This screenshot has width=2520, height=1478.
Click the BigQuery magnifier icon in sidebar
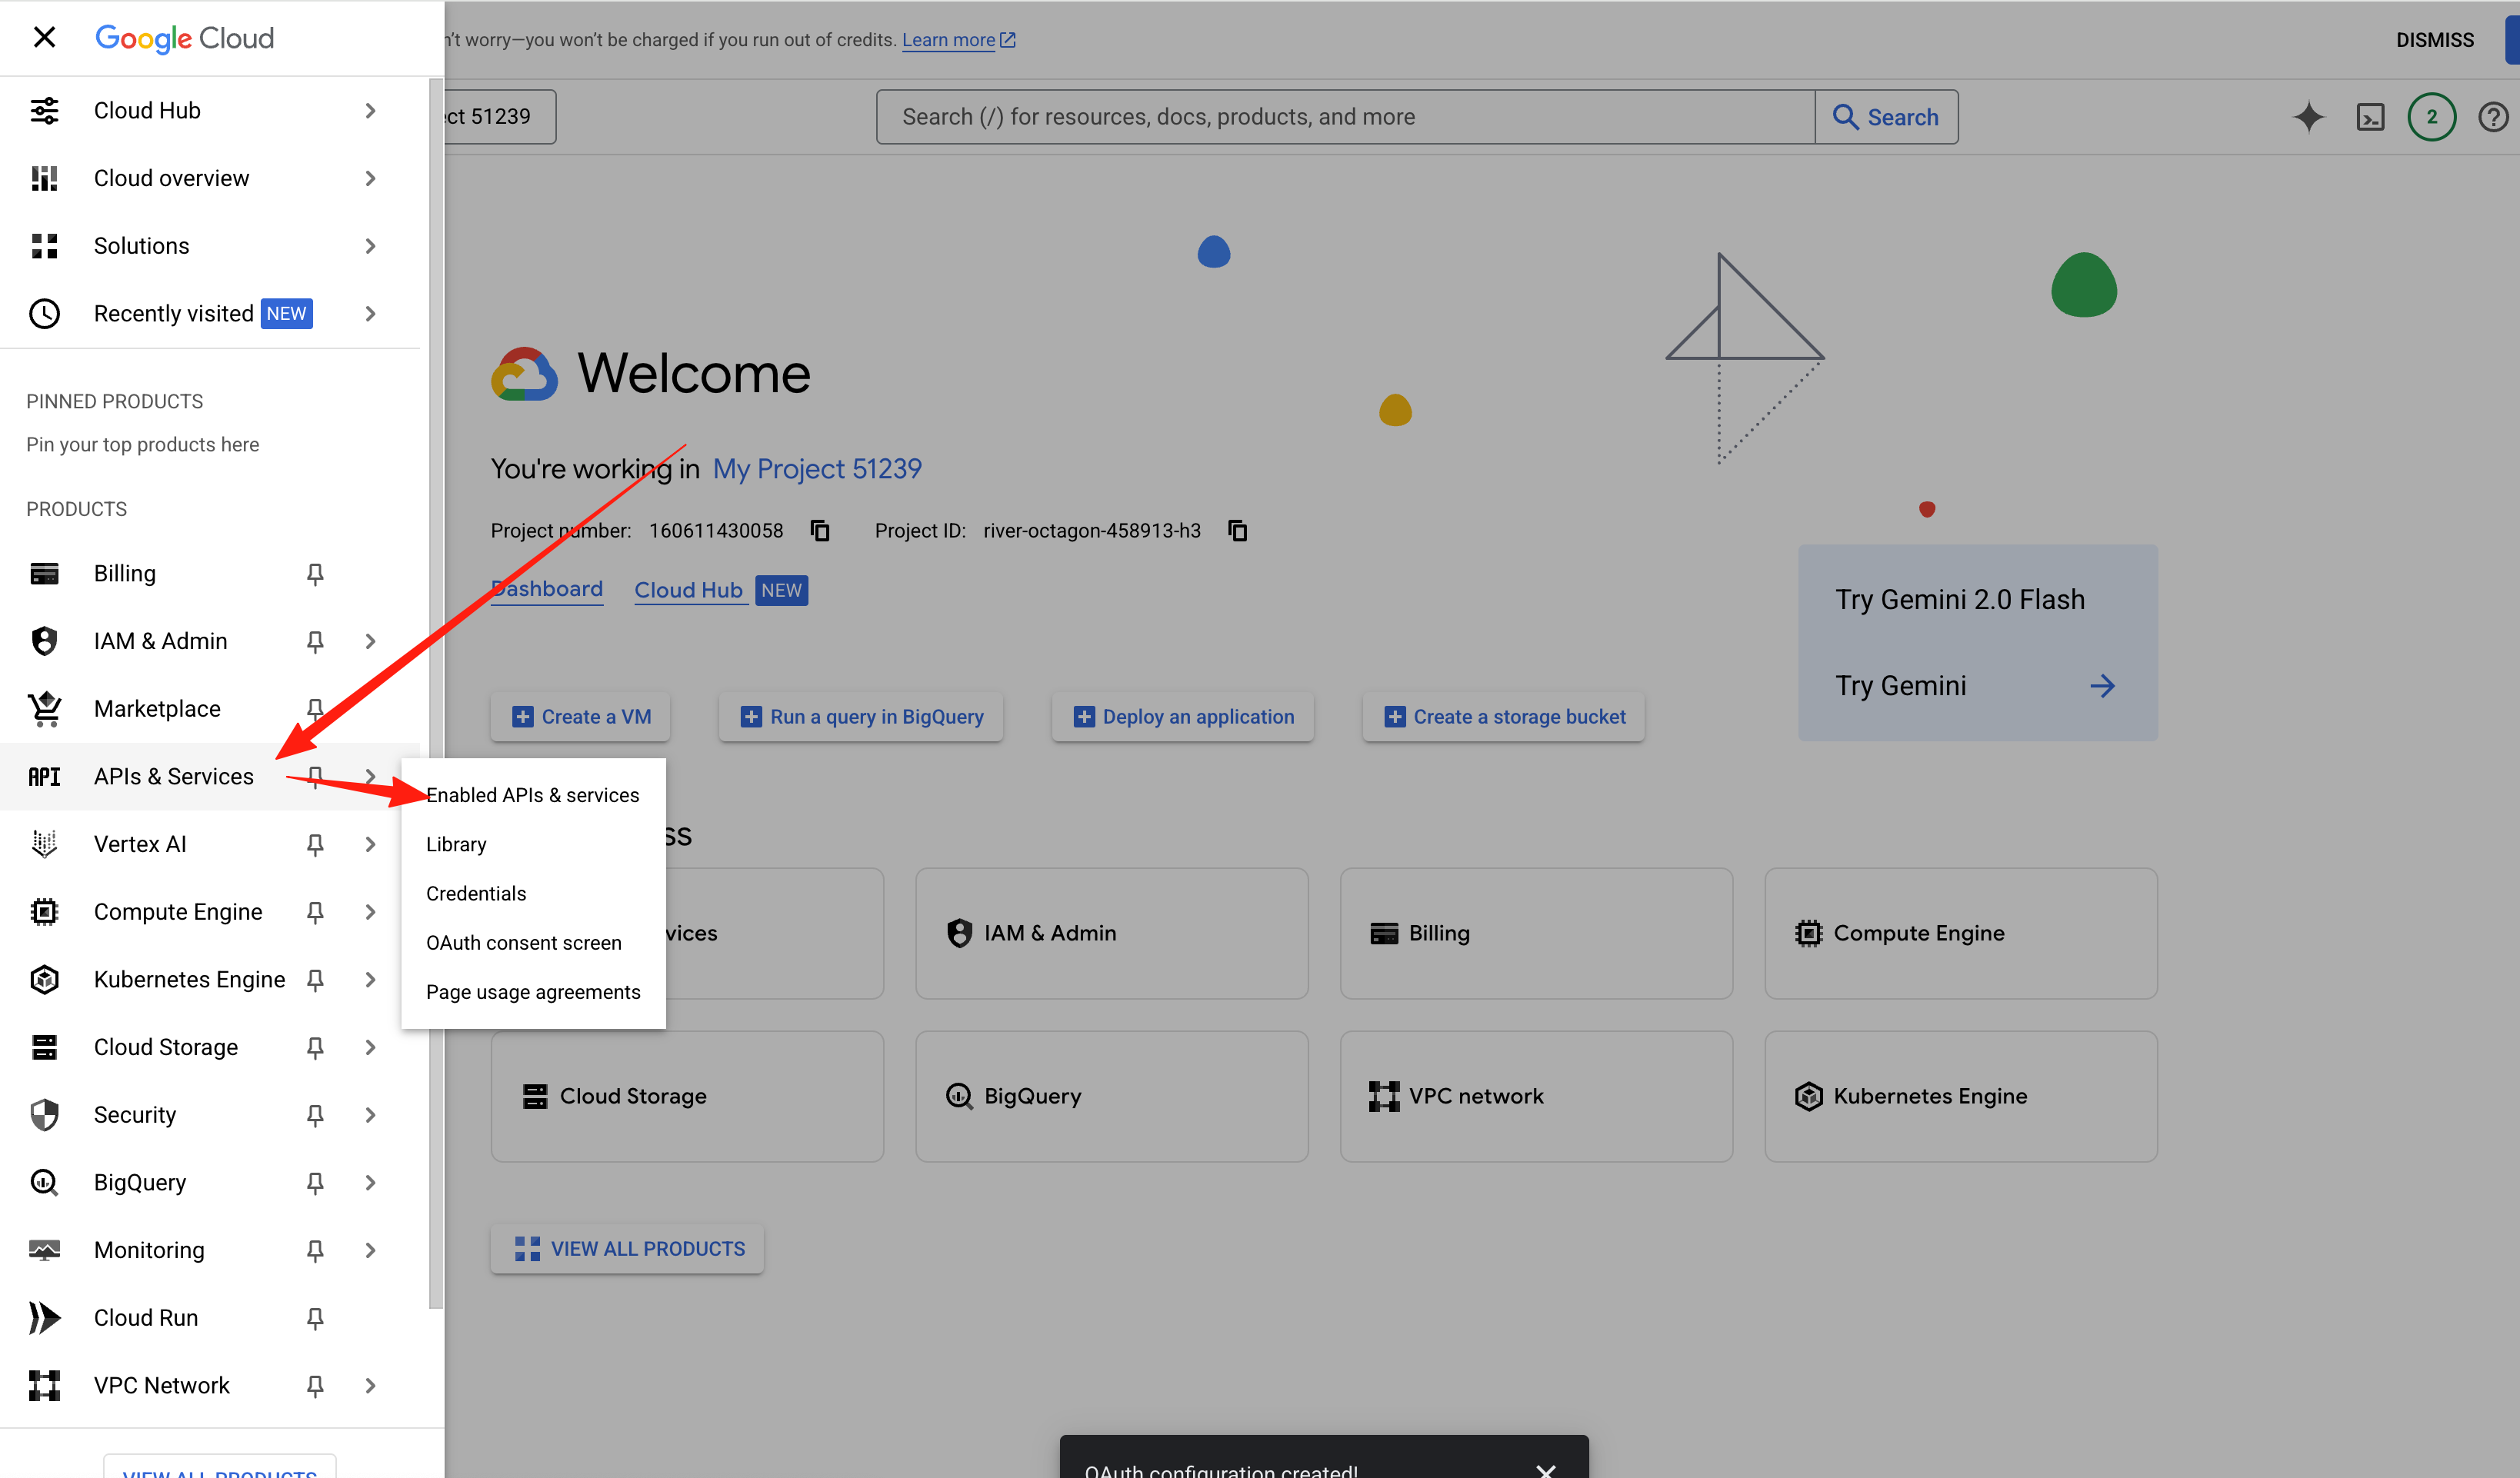tap(44, 1183)
